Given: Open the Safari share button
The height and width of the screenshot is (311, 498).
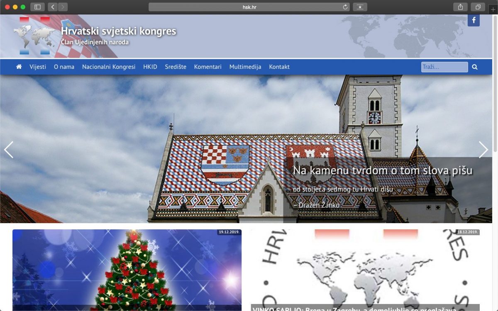Looking at the screenshot, I should [x=461, y=7].
